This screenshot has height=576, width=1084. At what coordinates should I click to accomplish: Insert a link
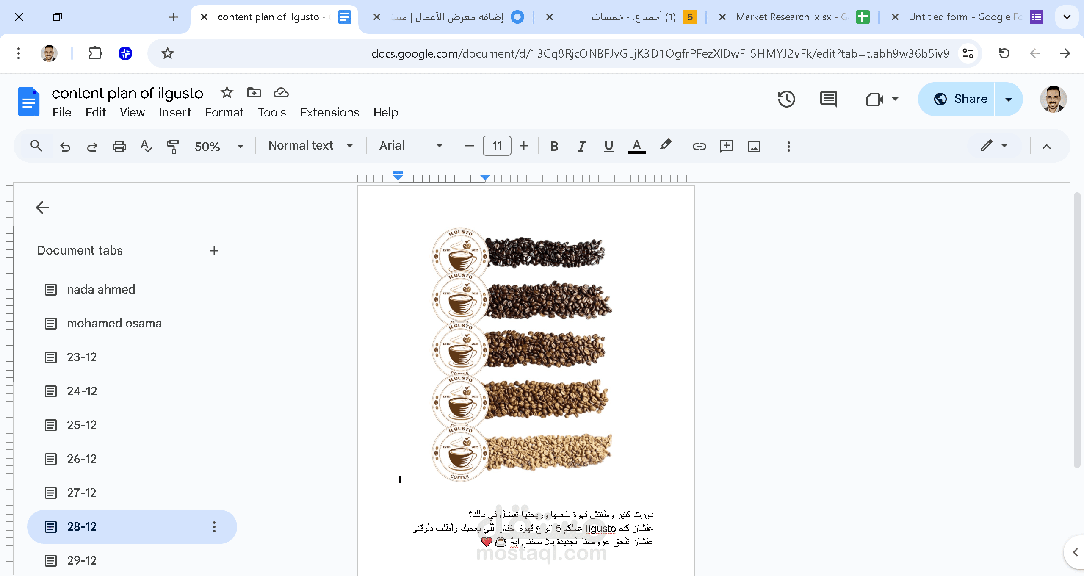tap(699, 146)
